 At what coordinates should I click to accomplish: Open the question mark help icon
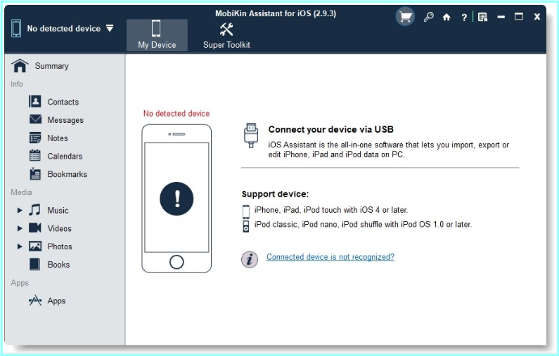[x=464, y=17]
